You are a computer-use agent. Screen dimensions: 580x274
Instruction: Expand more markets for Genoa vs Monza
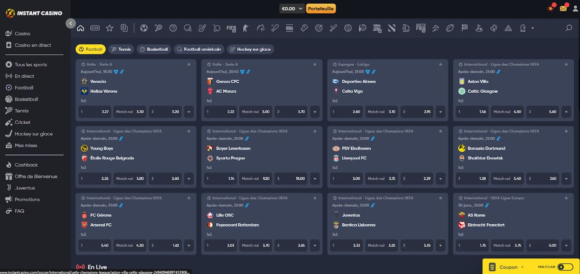click(315, 112)
